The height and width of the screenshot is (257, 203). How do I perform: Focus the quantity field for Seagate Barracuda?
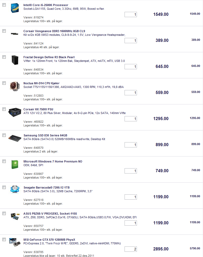point(131,197)
